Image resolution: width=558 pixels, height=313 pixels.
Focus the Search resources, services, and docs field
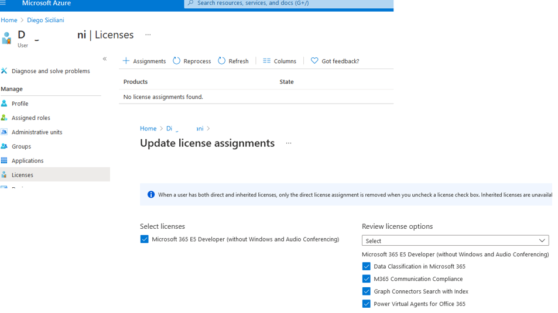(x=289, y=3)
